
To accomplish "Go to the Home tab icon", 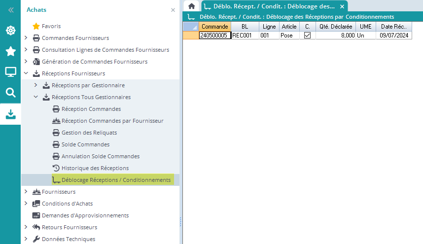I will coord(192,6).
